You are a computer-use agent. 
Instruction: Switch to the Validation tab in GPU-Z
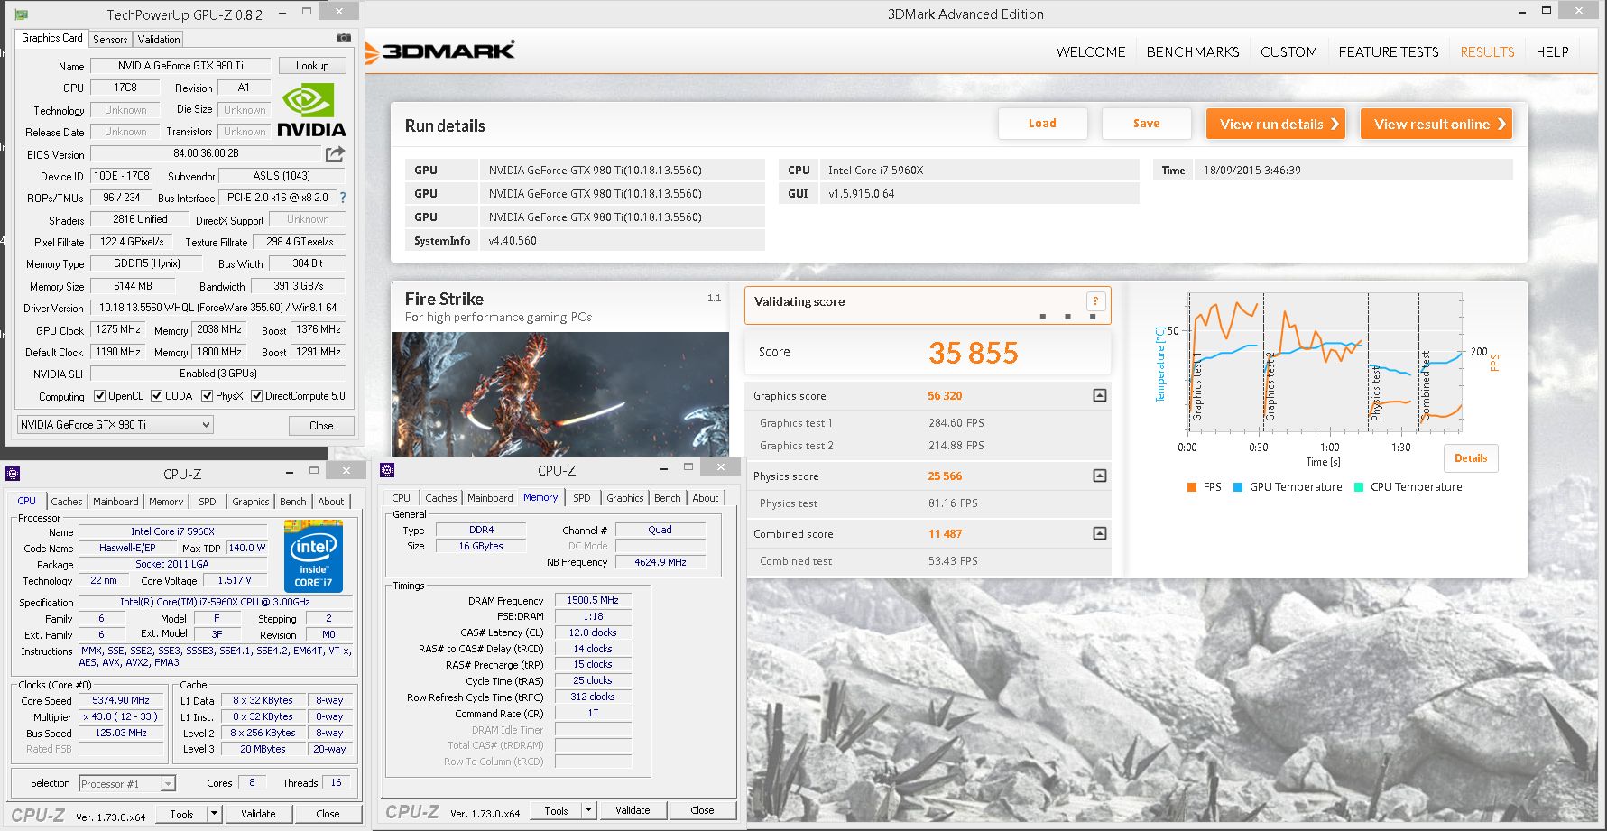tap(159, 40)
